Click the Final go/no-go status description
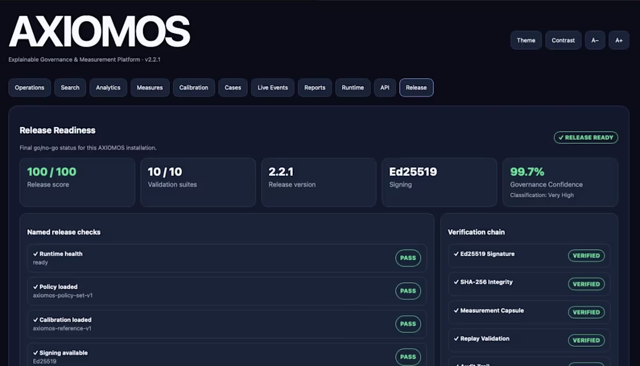The height and width of the screenshot is (366, 640). 88,148
